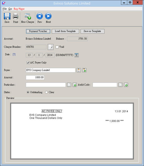Click the select audit code document icon

121,85
